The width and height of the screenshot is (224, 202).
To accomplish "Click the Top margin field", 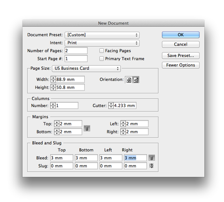I will [71, 124].
